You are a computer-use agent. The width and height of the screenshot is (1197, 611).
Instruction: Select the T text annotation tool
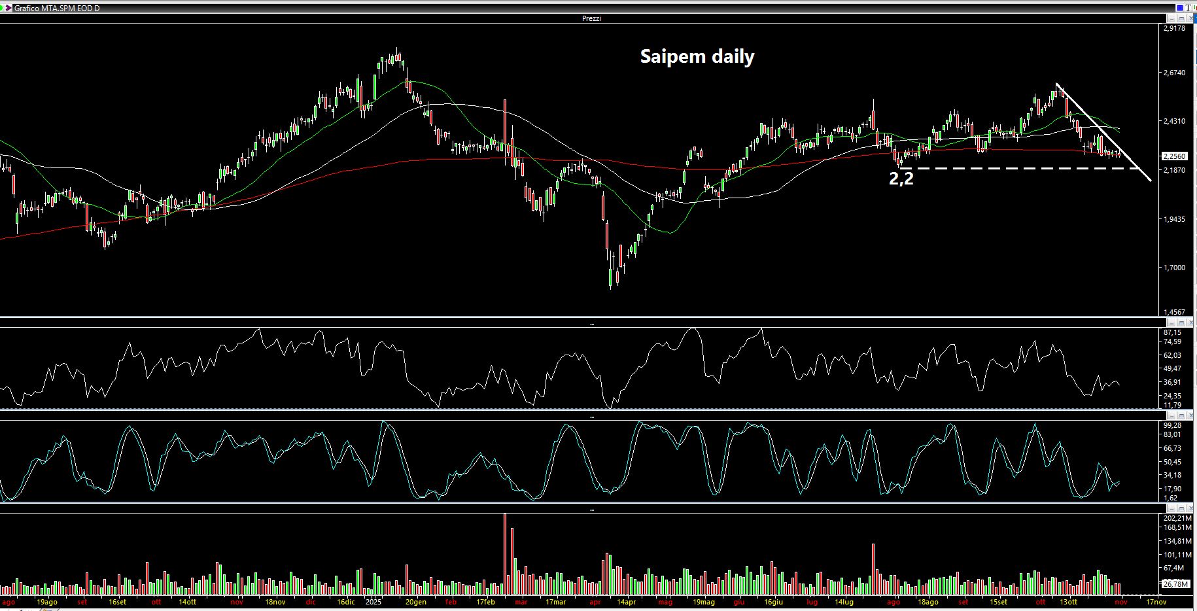click(x=1189, y=8)
